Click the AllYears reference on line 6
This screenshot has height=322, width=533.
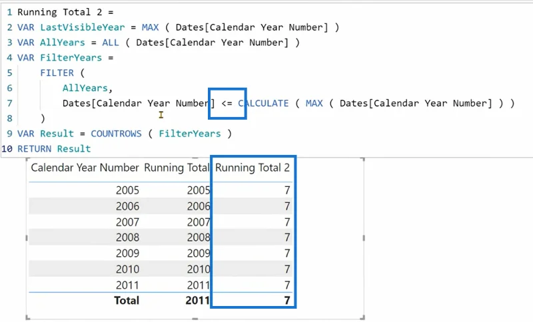(x=85, y=88)
